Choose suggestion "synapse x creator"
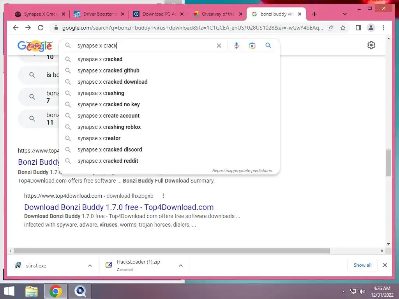This screenshot has width=399, height=299. [169, 138]
